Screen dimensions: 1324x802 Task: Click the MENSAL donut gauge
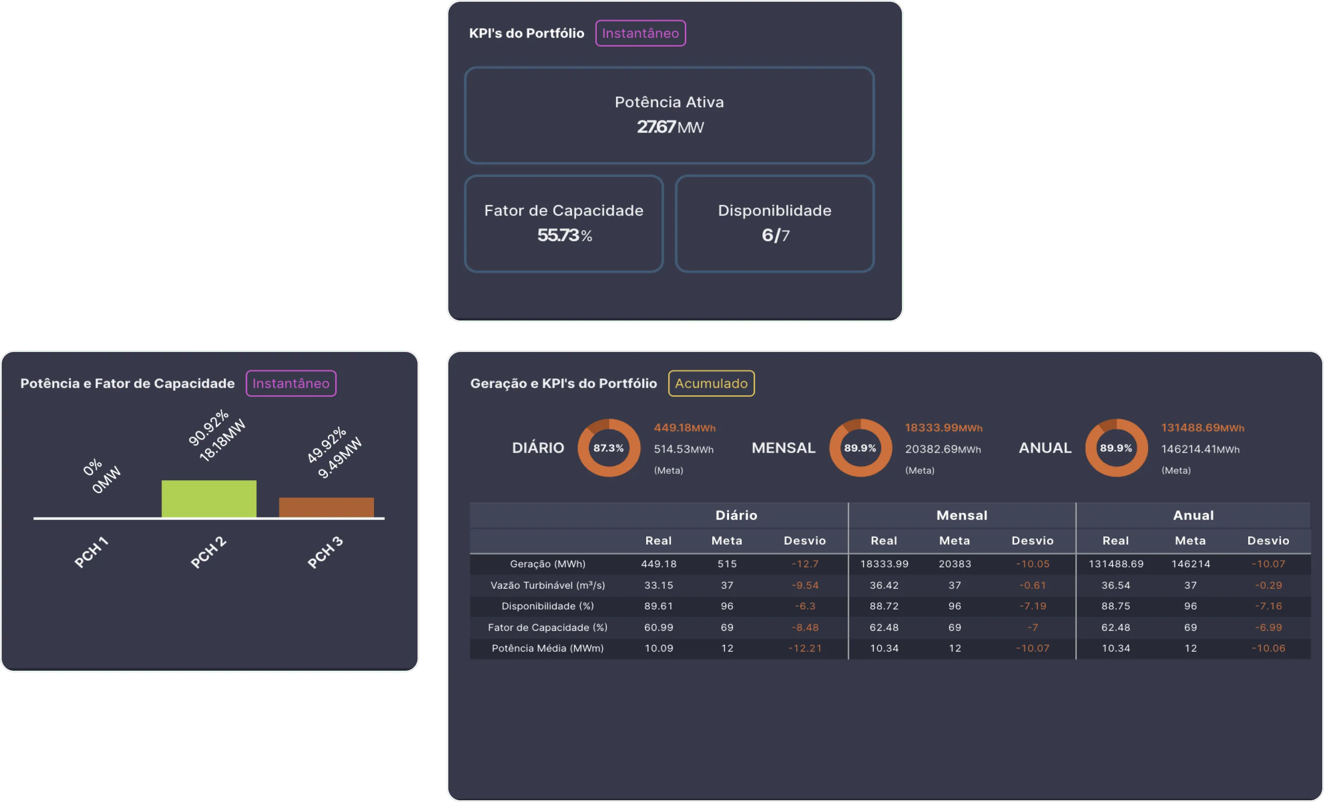[860, 448]
